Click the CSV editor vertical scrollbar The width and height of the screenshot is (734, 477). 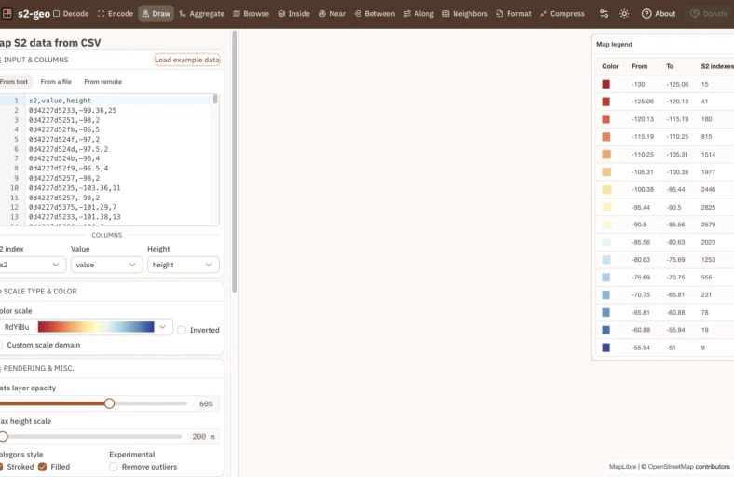pyautogui.click(x=215, y=100)
